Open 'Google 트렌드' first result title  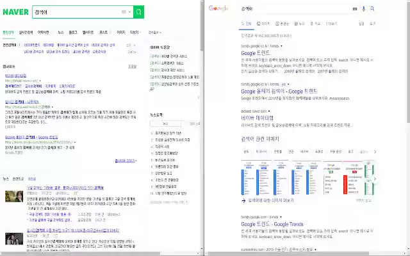255,53
